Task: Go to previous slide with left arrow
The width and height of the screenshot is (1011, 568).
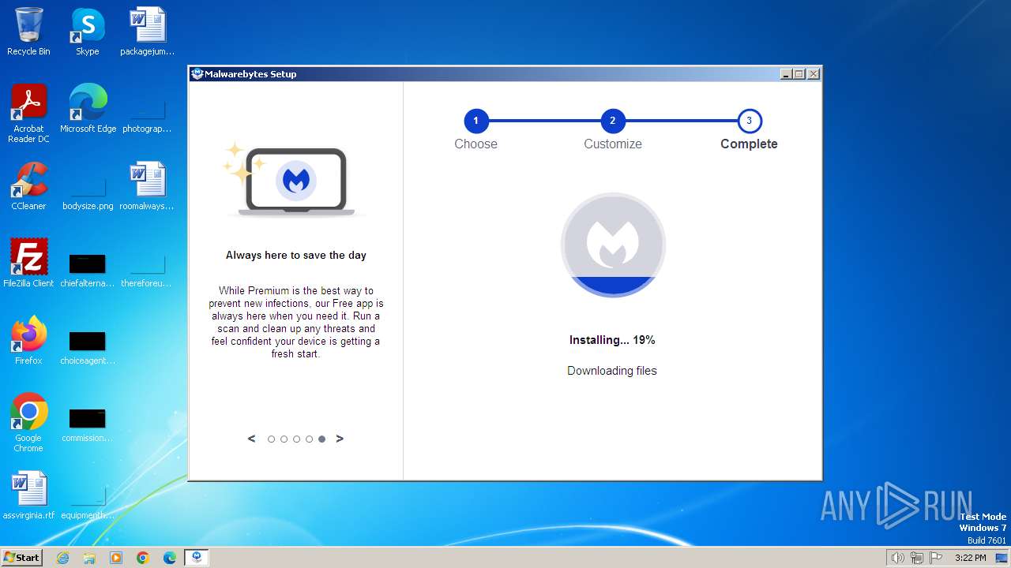Action: 251,439
